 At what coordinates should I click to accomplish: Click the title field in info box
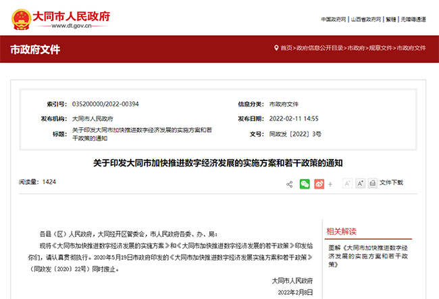(143, 134)
